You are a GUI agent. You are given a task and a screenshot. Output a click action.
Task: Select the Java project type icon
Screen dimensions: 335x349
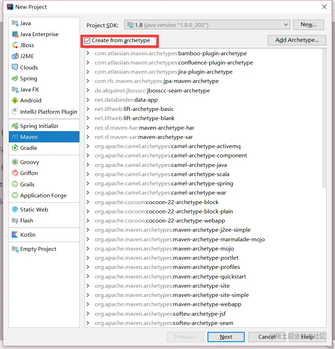click(15, 23)
